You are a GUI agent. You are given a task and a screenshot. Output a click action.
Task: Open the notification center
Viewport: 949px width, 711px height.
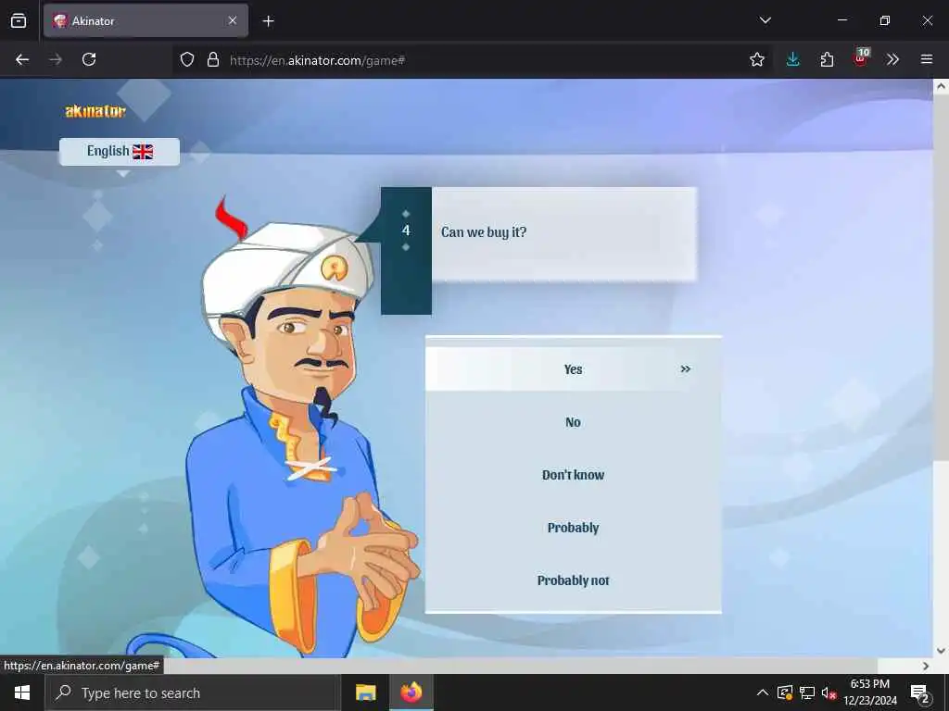[x=920, y=693]
